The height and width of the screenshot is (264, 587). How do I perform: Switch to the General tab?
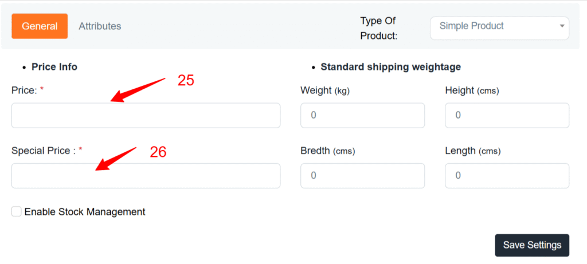click(40, 26)
